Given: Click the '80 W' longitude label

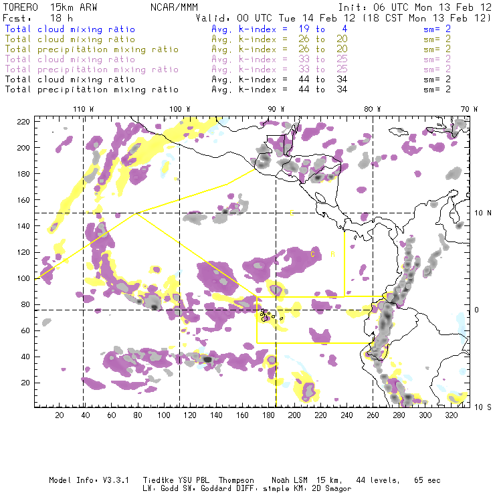Looking at the screenshot, I should tap(372, 109).
